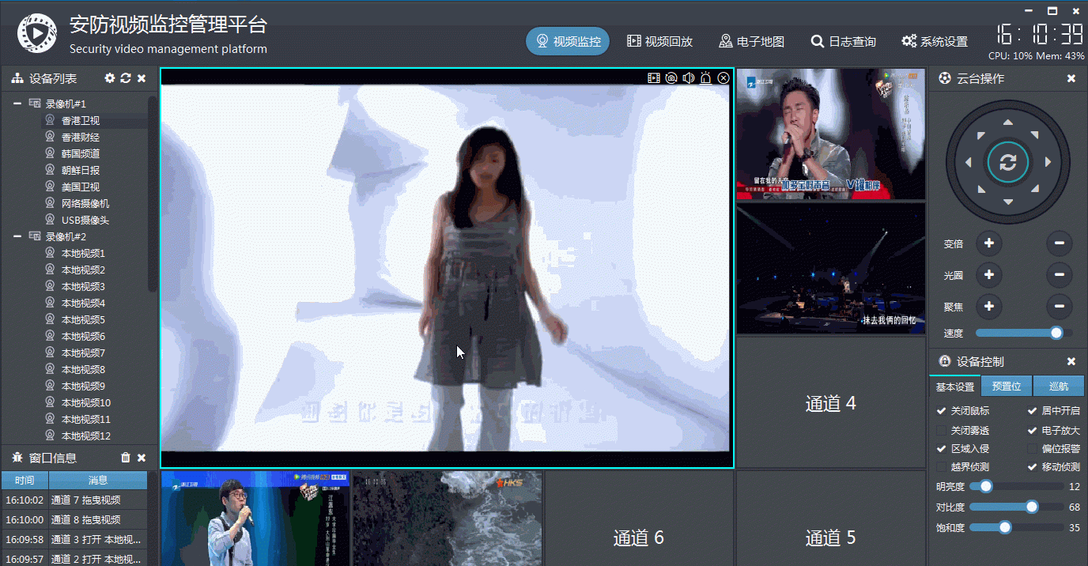Move PTZ camera down-left
1088x566 pixels.
click(x=980, y=190)
